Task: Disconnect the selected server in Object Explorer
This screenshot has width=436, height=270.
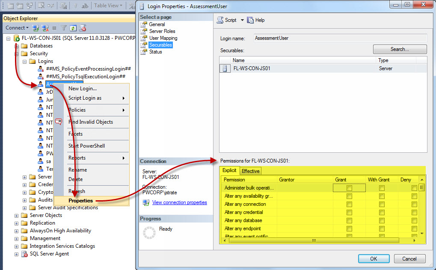Action: pyautogui.click(x=44, y=27)
